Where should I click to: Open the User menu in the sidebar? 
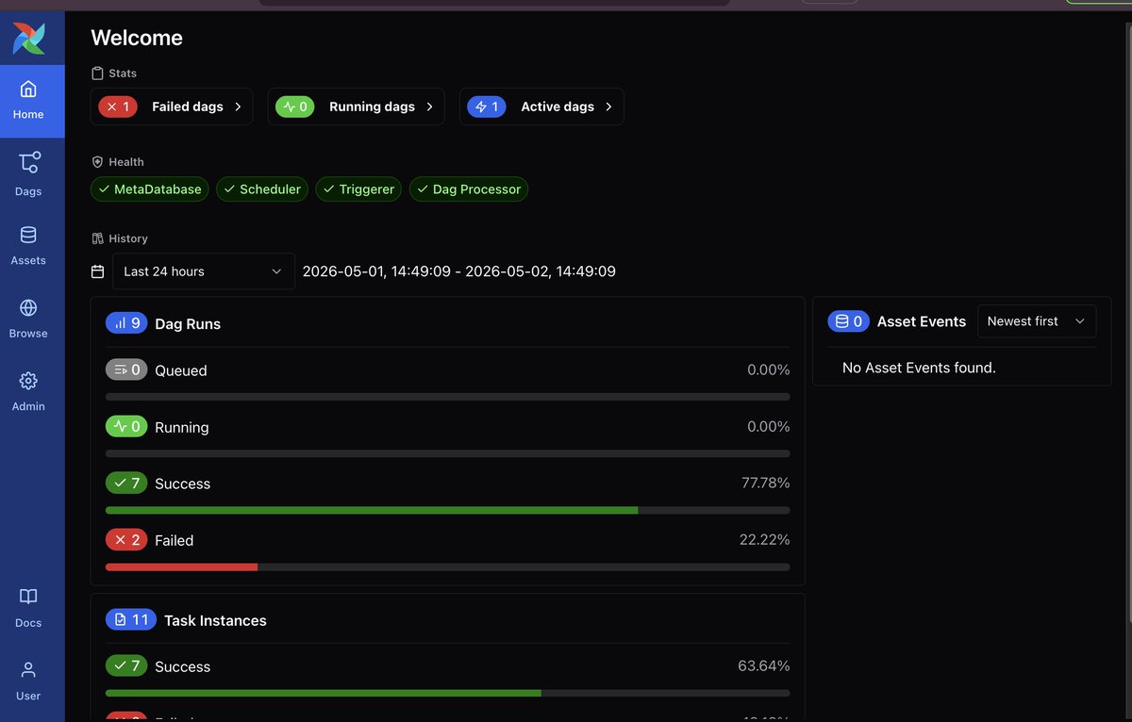[x=28, y=681]
